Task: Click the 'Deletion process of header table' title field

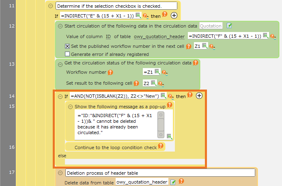Action: click(160, 173)
